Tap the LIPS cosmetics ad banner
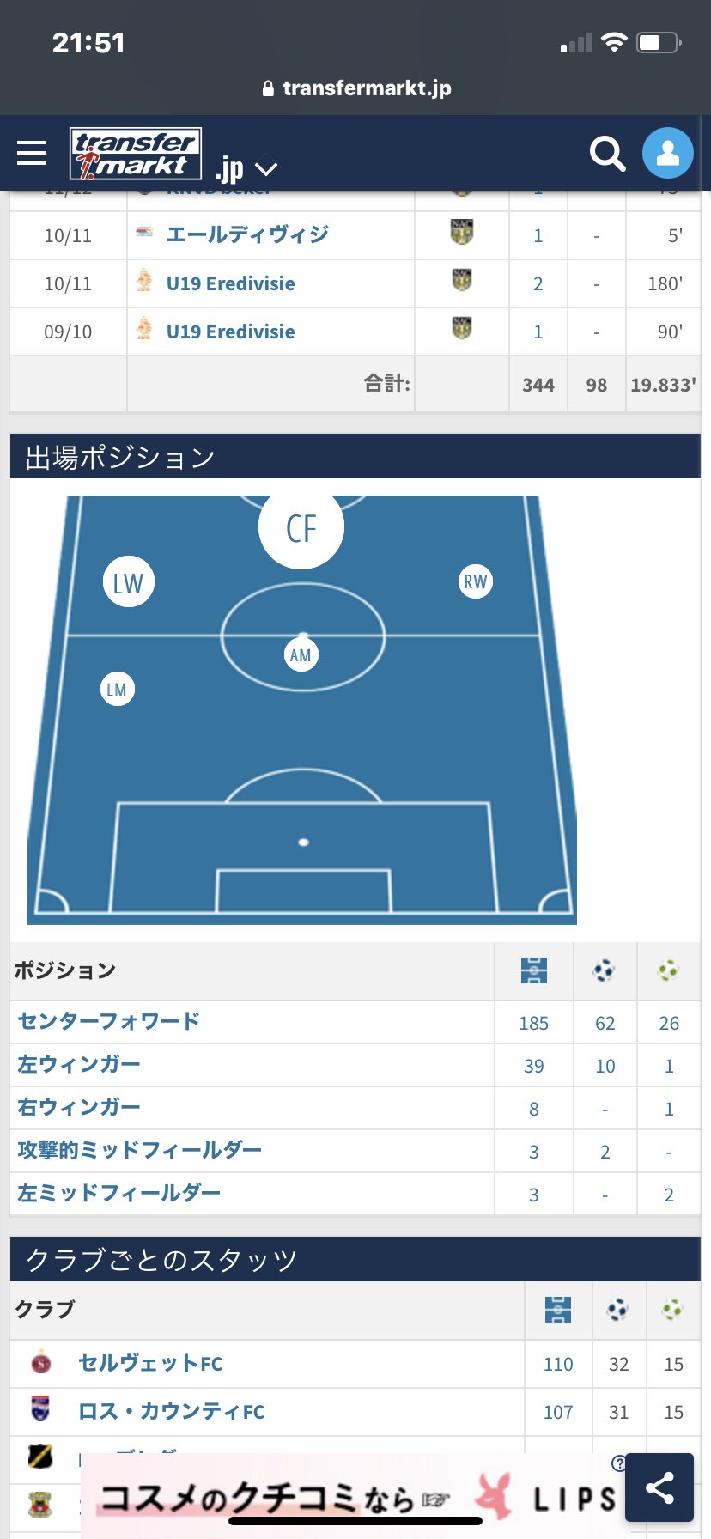 tap(352, 1499)
